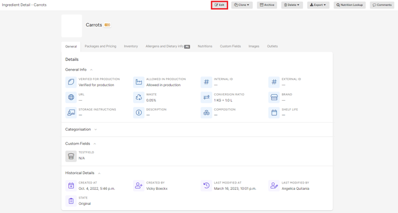Click the Composition cubes icon

click(x=207, y=112)
